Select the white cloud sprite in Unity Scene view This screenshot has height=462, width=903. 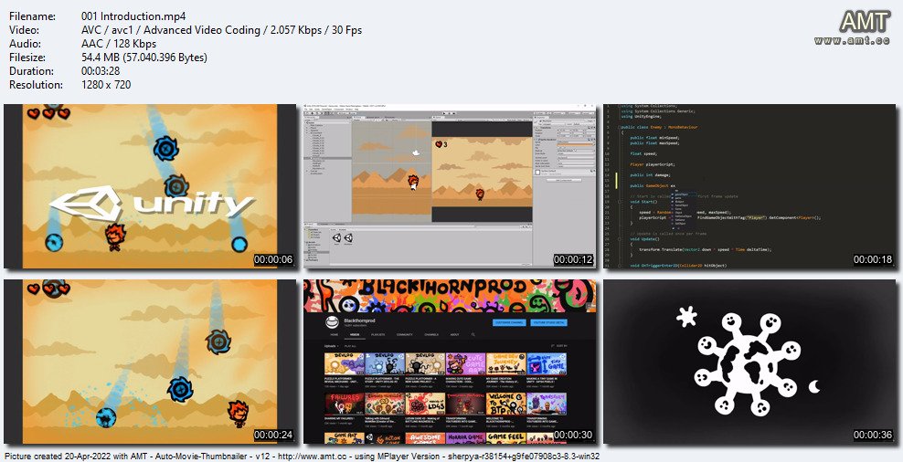pyautogui.click(x=416, y=153)
